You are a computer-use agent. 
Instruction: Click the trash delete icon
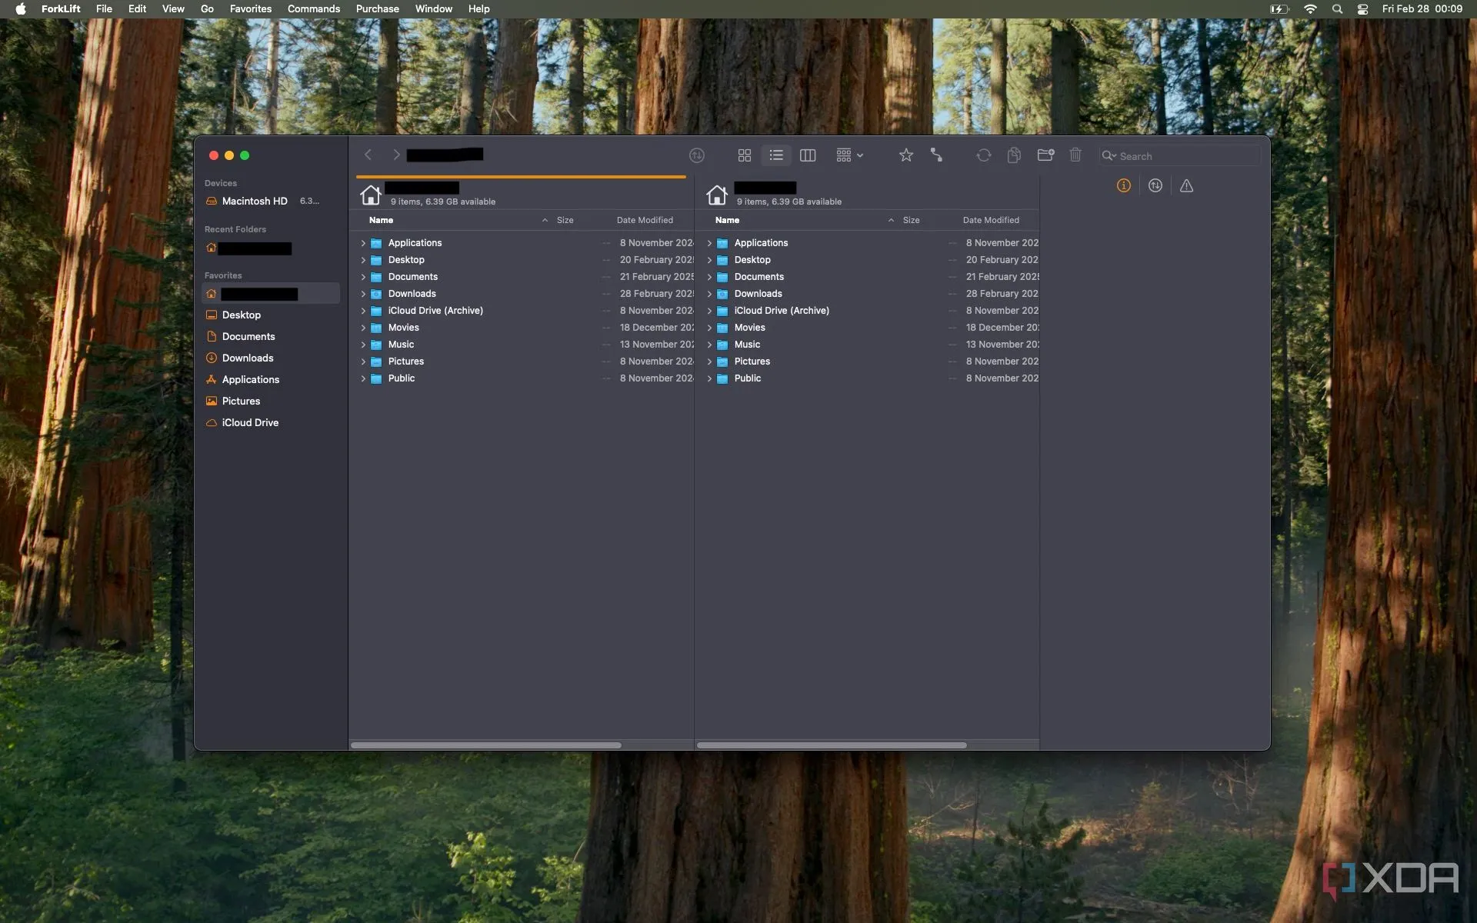click(x=1075, y=155)
